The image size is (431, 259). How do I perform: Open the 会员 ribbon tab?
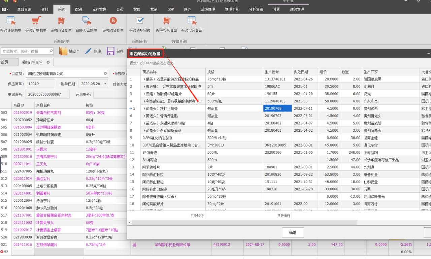coord(120,9)
